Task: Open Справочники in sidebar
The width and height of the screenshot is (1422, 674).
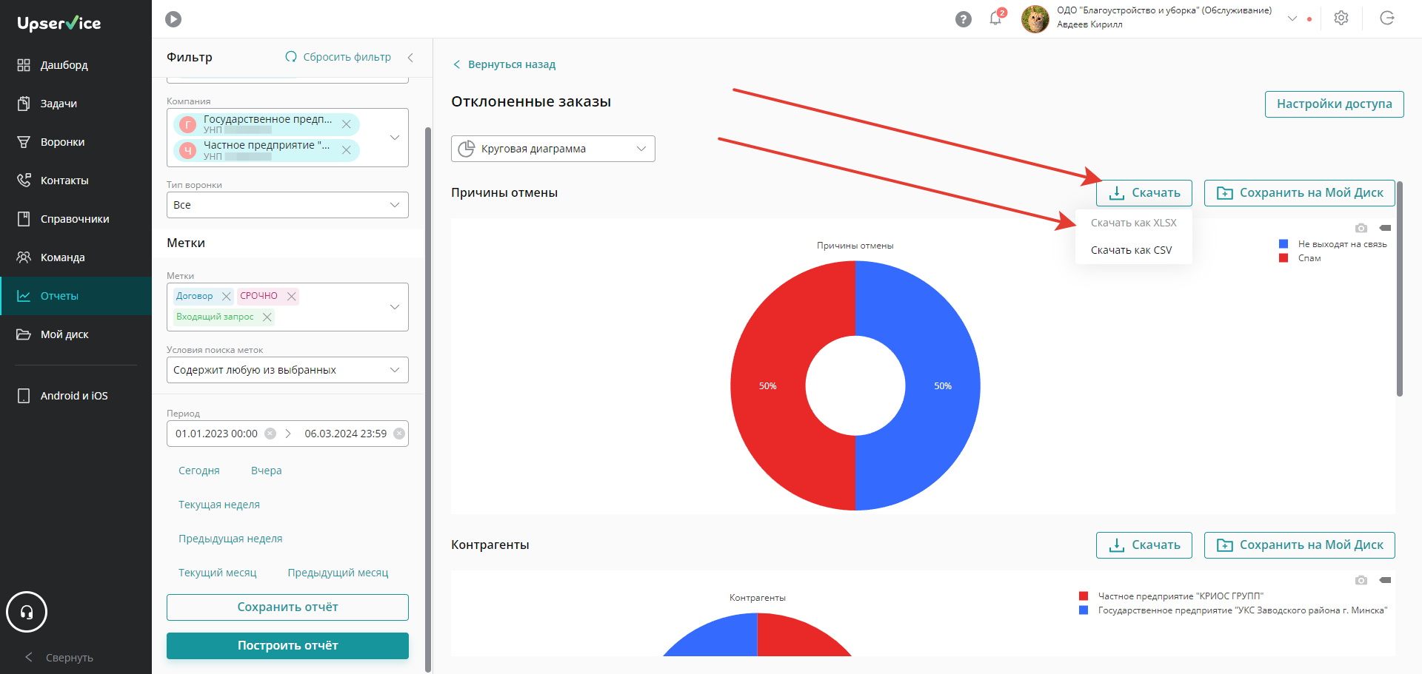Action: point(76,219)
